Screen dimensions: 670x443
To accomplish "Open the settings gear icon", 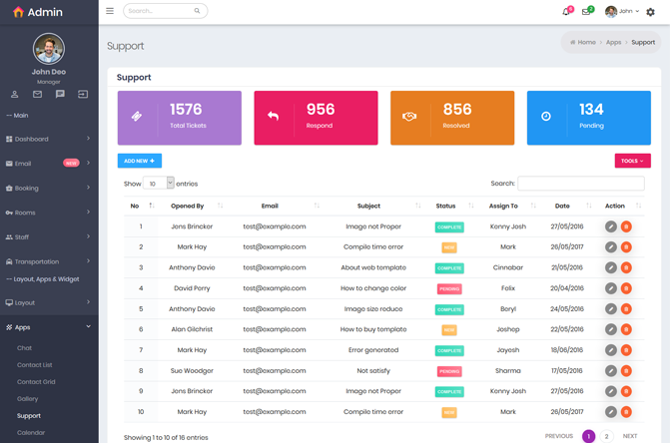I will point(650,12).
